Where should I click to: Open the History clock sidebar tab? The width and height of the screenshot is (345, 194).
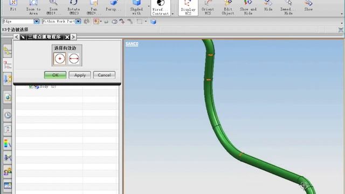click(8, 115)
